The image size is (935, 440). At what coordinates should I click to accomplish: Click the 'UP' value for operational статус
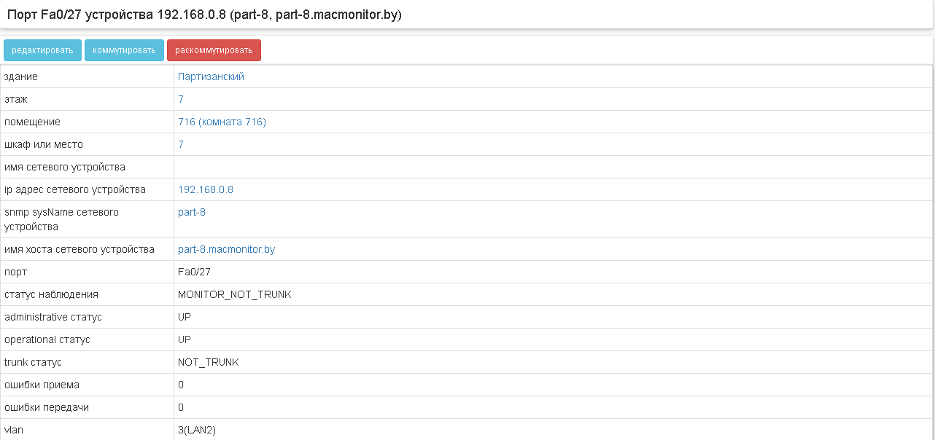tap(185, 339)
